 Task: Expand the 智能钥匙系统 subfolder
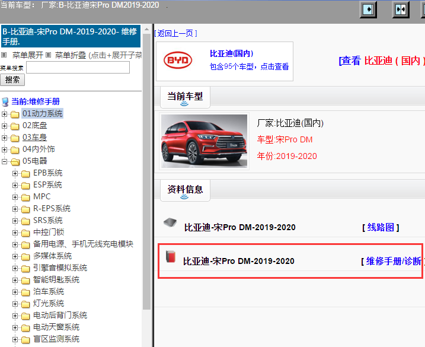click(x=15, y=280)
